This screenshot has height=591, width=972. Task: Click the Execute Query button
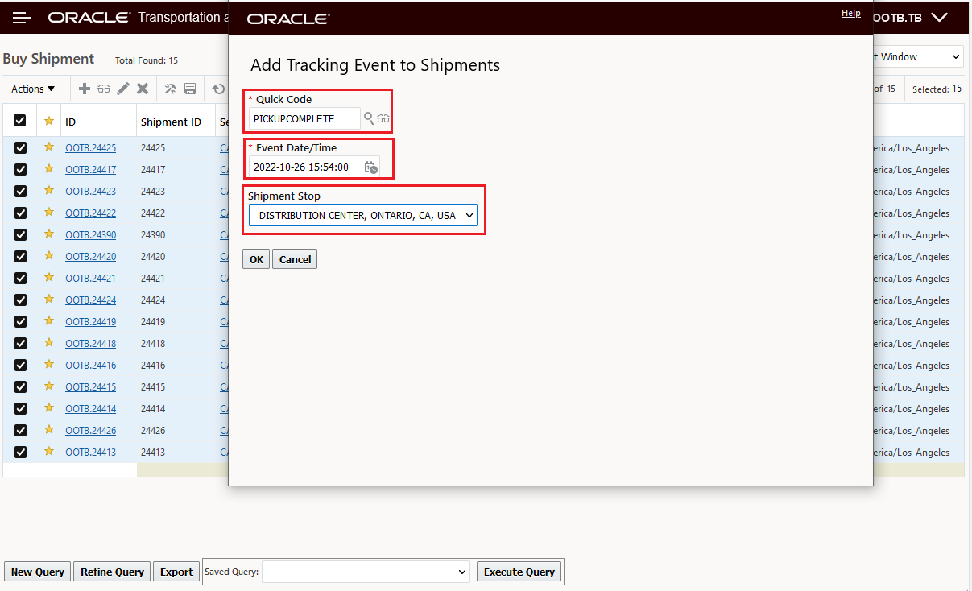tap(519, 572)
